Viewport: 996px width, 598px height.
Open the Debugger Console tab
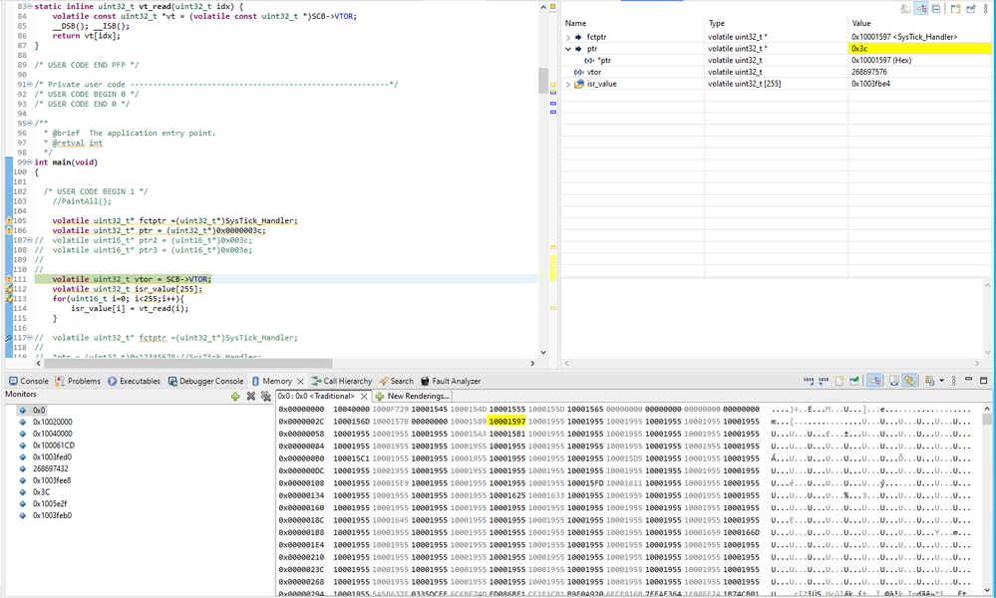[x=210, y=381]
